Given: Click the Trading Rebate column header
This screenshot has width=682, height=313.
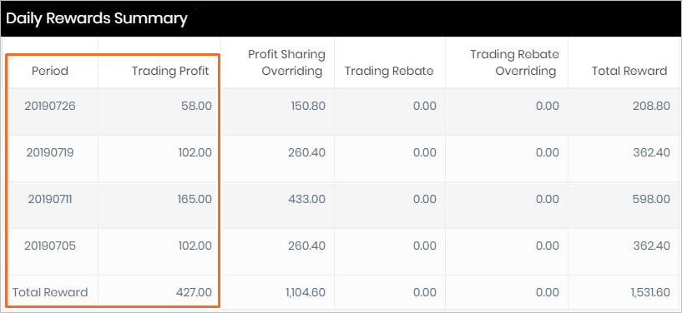Looking at the screenshot, I should click(x=389, y=71).
